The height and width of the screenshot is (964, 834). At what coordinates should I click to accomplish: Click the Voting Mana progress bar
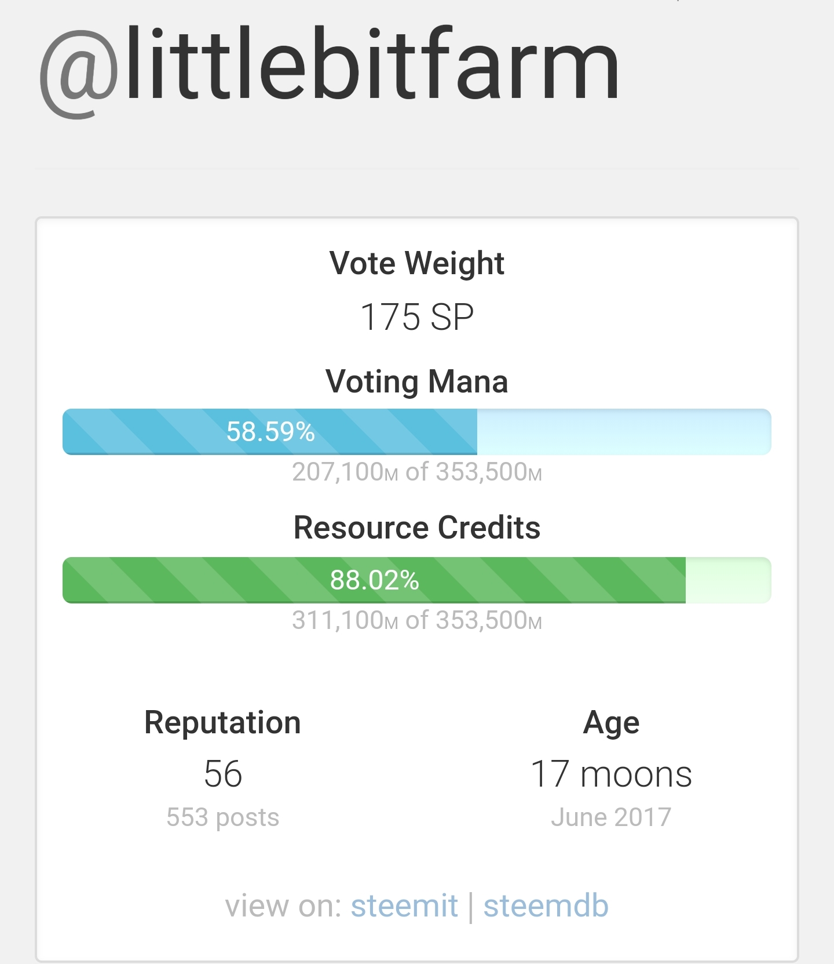pyautogui.click(x=417, y=432)
